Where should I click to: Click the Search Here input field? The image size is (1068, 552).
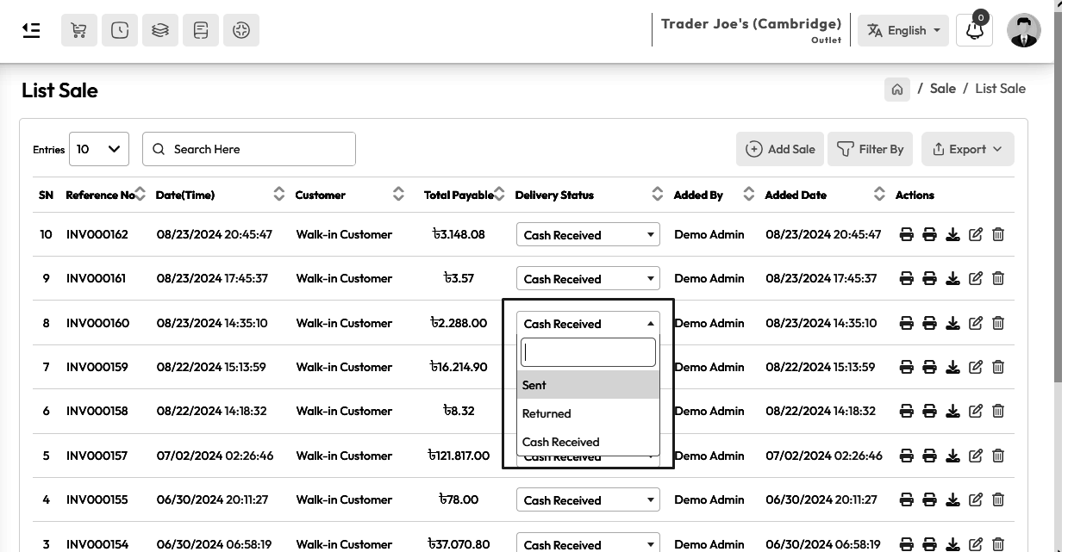click(x=249, y=149)
